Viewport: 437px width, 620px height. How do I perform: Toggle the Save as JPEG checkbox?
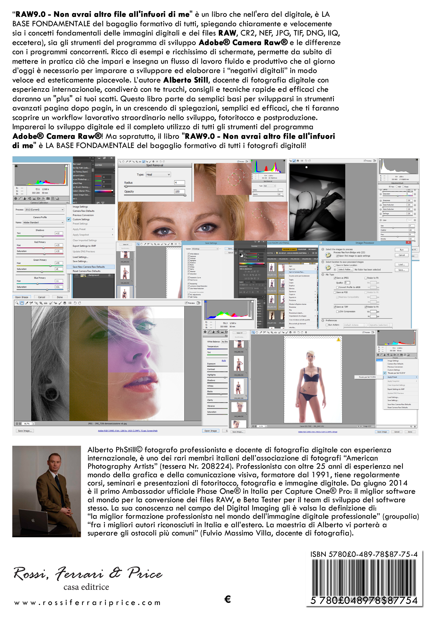[335, 278]
